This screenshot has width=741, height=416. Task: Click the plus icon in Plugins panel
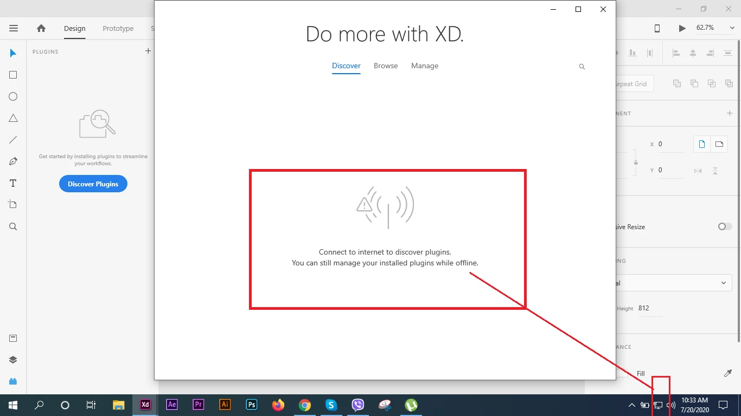coord(148,51)
